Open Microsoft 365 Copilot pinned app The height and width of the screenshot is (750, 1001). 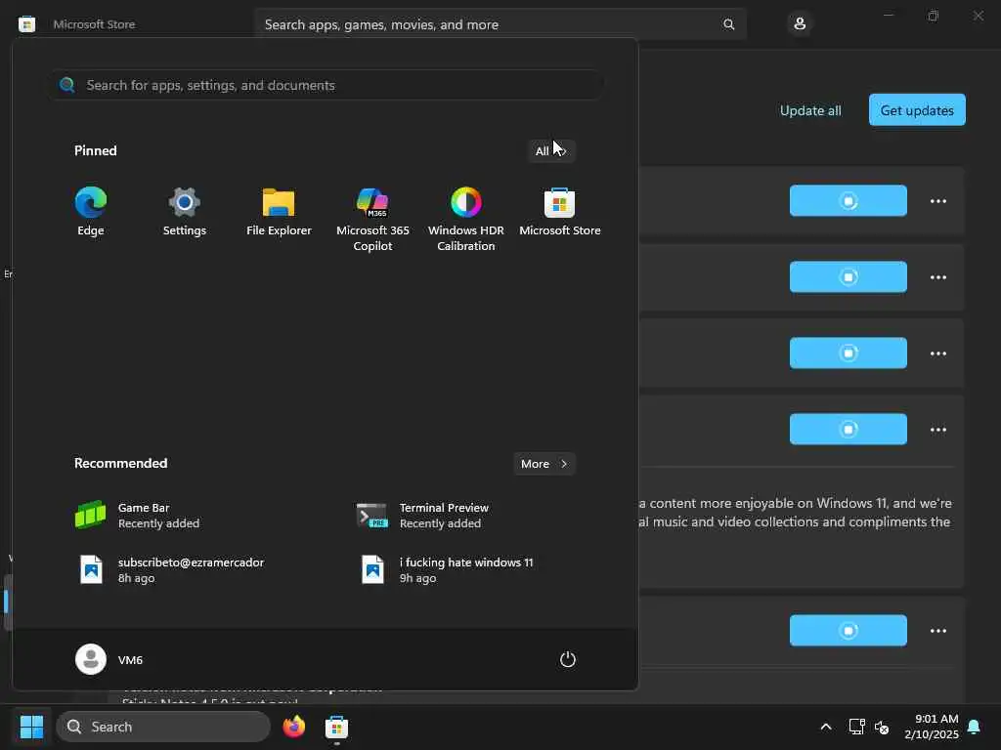click(372, 219)
